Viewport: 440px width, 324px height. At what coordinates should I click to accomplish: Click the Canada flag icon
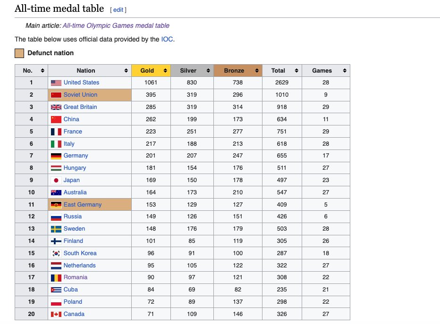point(56,314)
